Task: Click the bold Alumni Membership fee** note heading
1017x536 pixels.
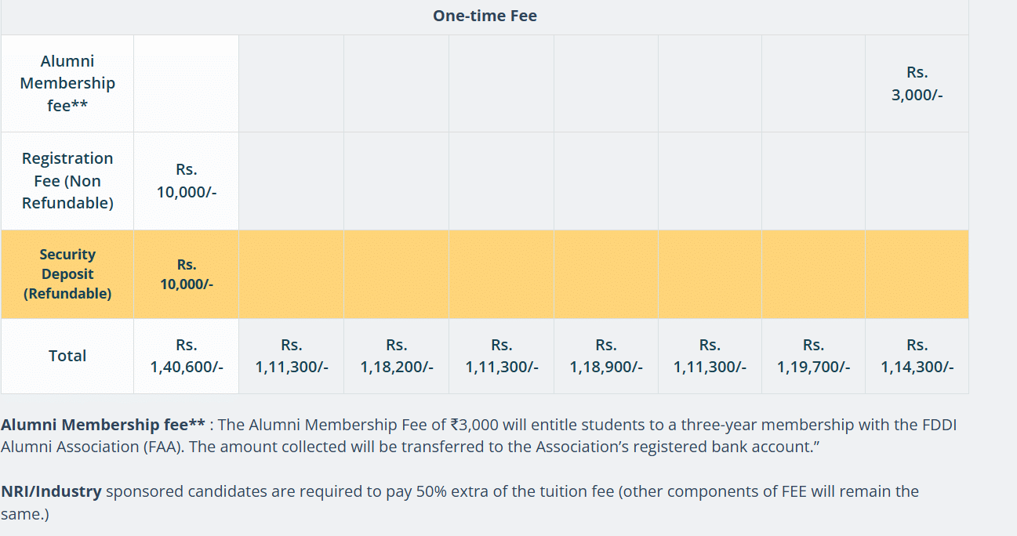Action: tap(103, 425)
